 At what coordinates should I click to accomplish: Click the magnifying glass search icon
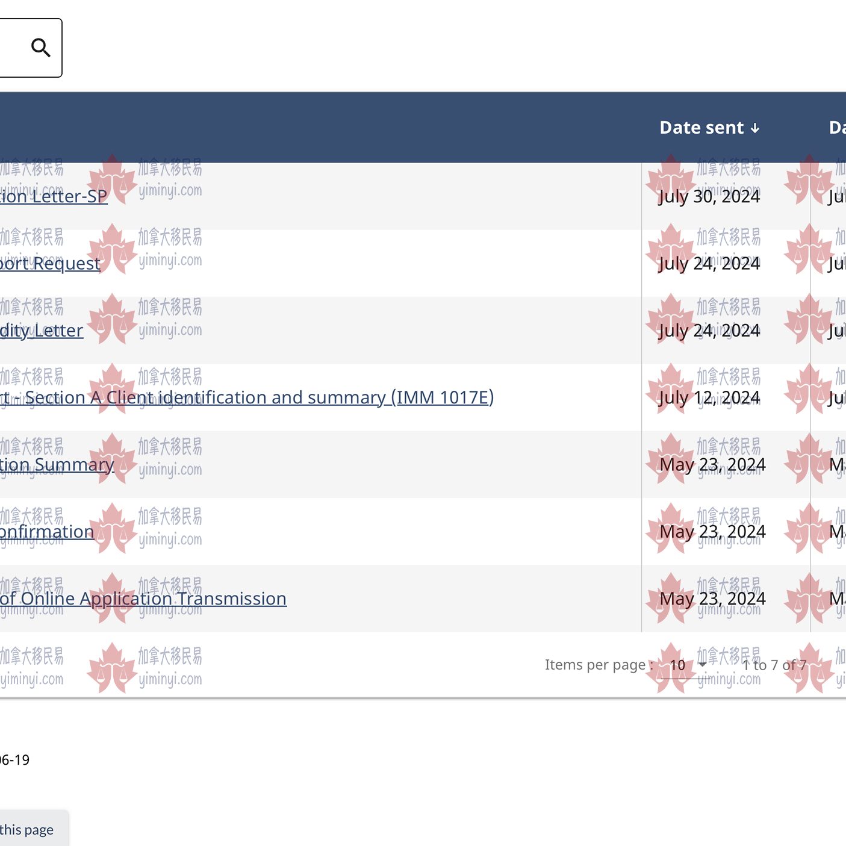(x=40, y=48)
